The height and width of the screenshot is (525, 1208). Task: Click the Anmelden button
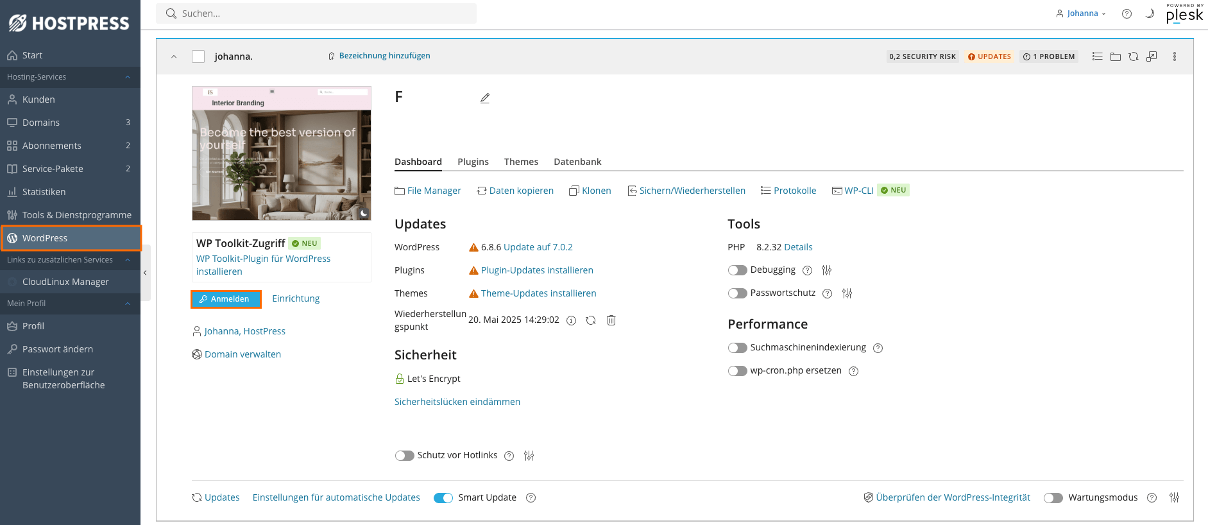226,299
